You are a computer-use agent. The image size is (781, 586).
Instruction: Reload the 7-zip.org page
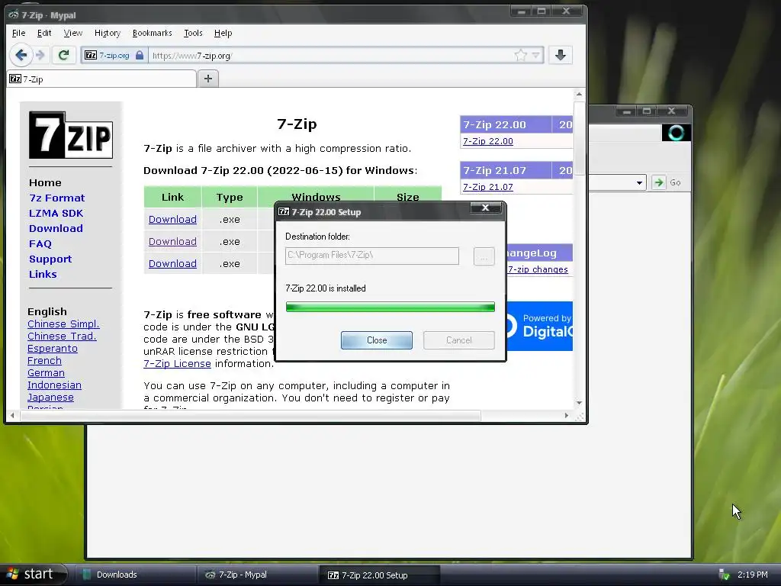(63, 55)
